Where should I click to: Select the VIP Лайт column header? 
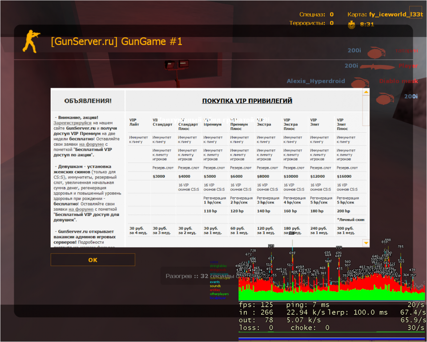click(x=134, y=122)
